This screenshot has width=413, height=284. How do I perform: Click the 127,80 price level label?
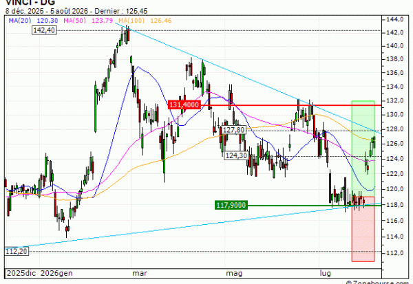[x=233, y=130]
